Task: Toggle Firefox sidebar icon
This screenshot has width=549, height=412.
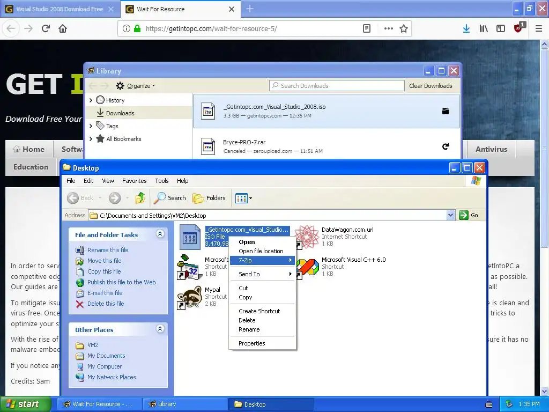Action: click(x=501, y=29)
